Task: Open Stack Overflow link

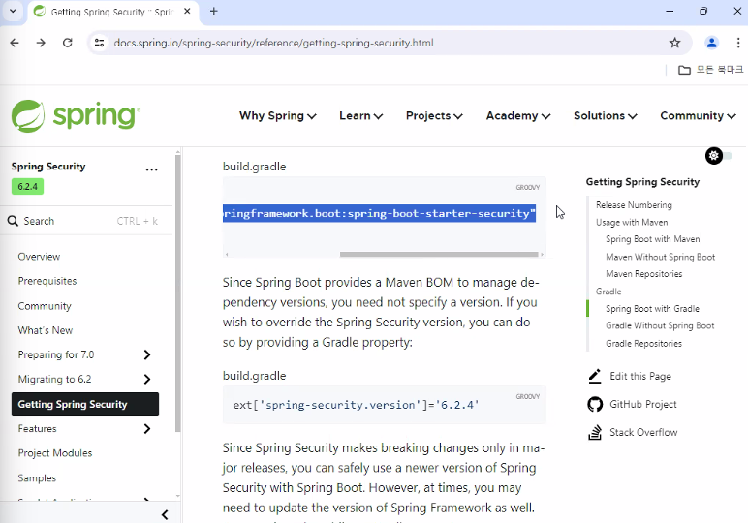Action: click(x=643, y=432)
